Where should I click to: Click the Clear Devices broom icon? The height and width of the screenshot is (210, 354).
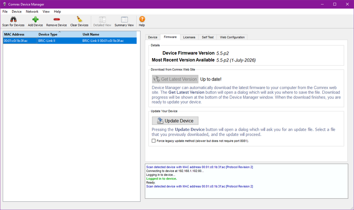point(79,19)
